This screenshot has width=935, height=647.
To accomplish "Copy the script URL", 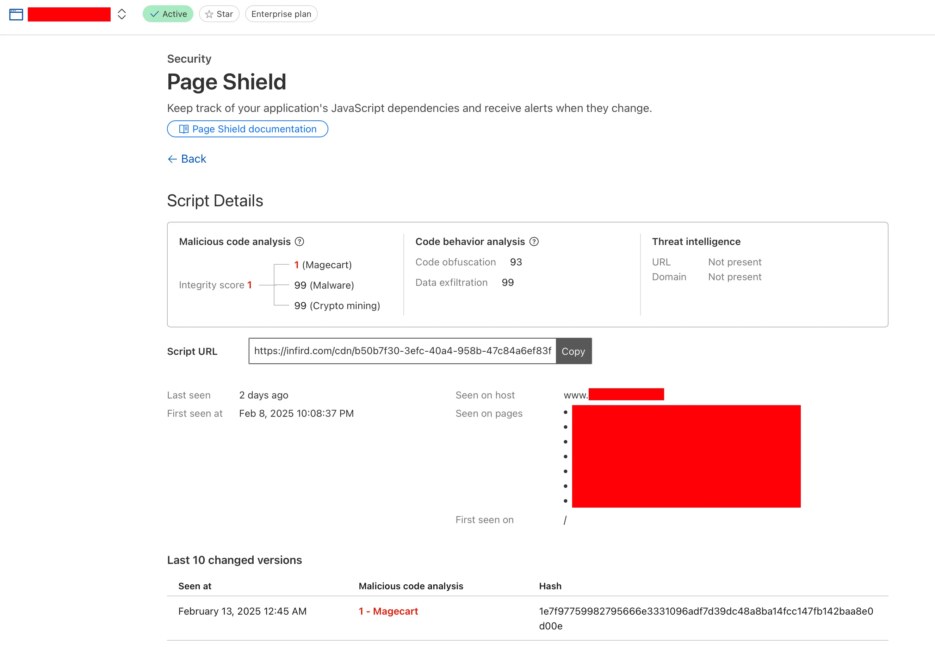I will (573, 351).
